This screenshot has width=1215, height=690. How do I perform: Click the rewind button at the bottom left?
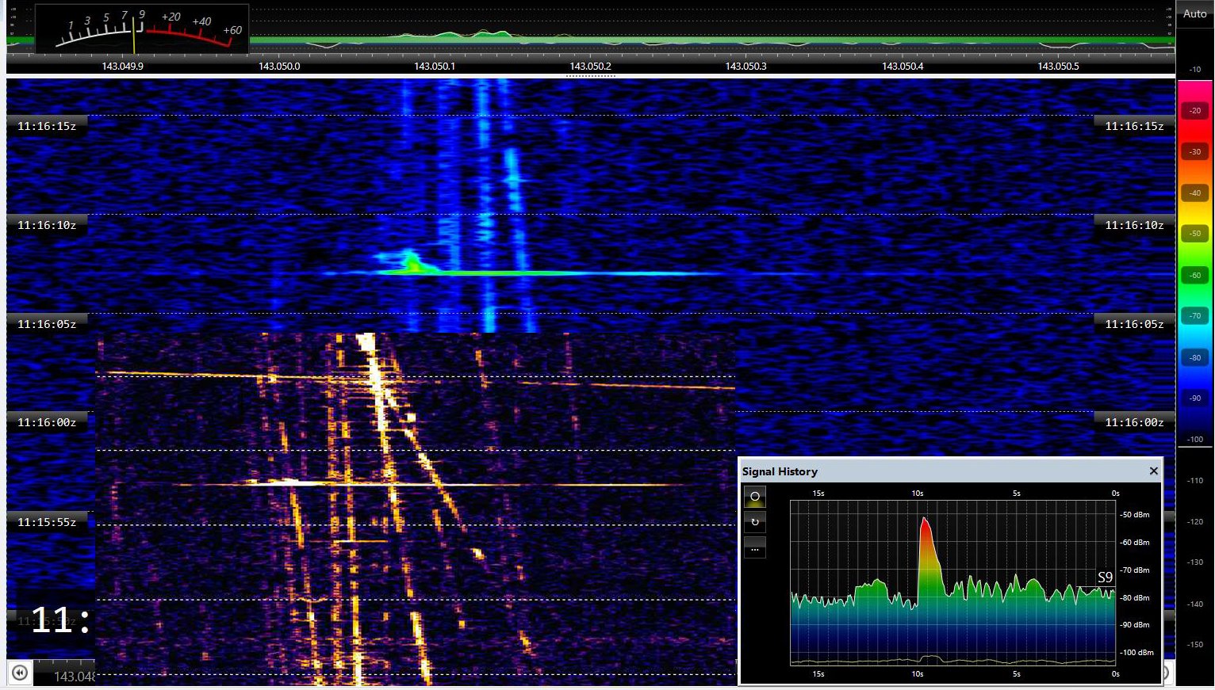click(x=20, y=673)
